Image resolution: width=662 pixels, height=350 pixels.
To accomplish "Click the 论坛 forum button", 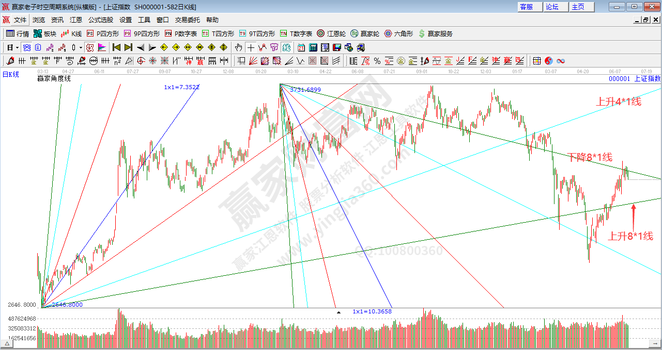I will click(552, 7).
